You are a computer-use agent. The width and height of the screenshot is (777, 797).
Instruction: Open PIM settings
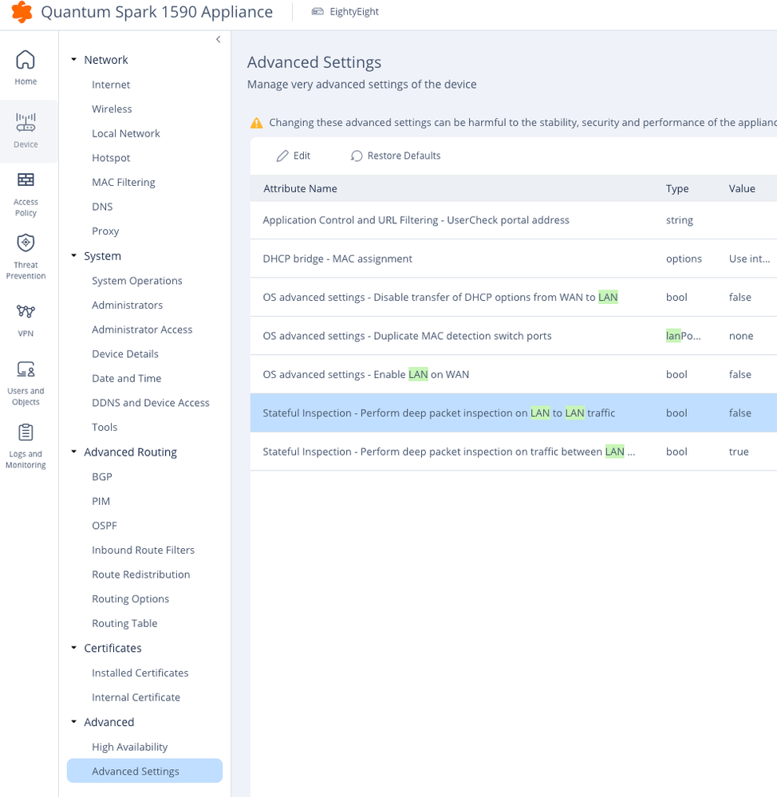click(101, 501)
